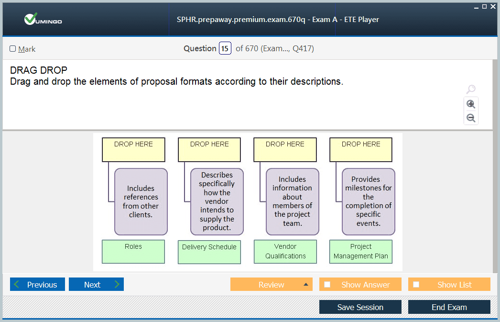This screenshot has height=322, width=500.
Task: Click the zoom in magnifier icon
Action: (x=471, y=104)
